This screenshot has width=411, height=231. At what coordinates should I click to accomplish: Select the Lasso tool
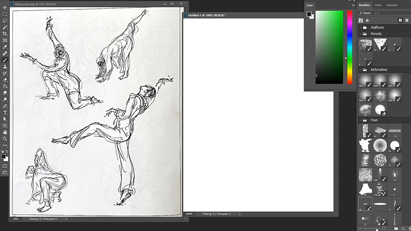click(5, 21)
